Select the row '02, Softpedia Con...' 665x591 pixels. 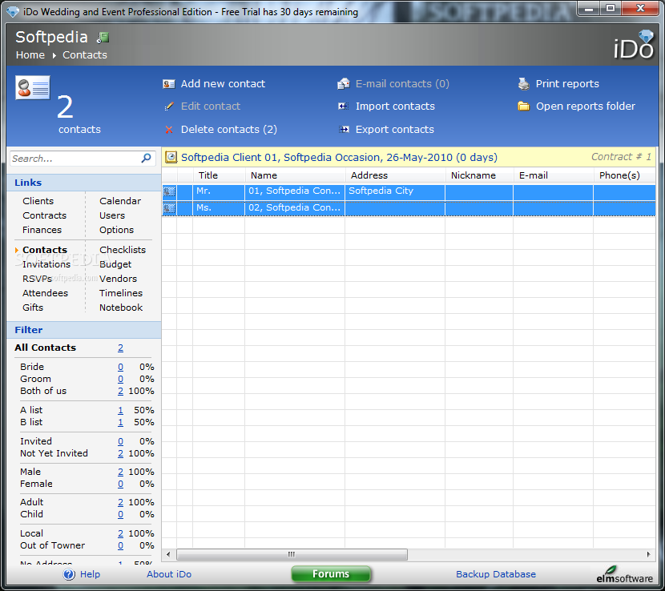coord(409,208)
